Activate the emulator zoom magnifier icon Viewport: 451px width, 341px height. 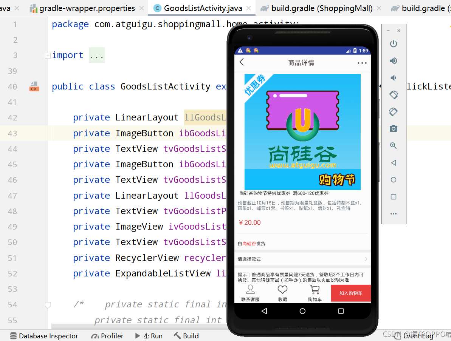coord(394,146)
